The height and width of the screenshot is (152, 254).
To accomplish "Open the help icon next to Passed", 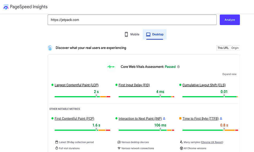I will [178, 67].
